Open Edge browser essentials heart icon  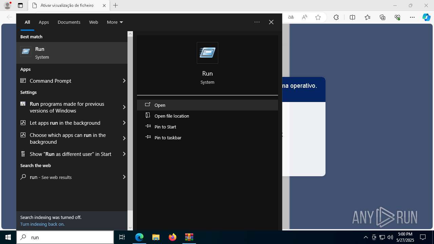(397, 17)
